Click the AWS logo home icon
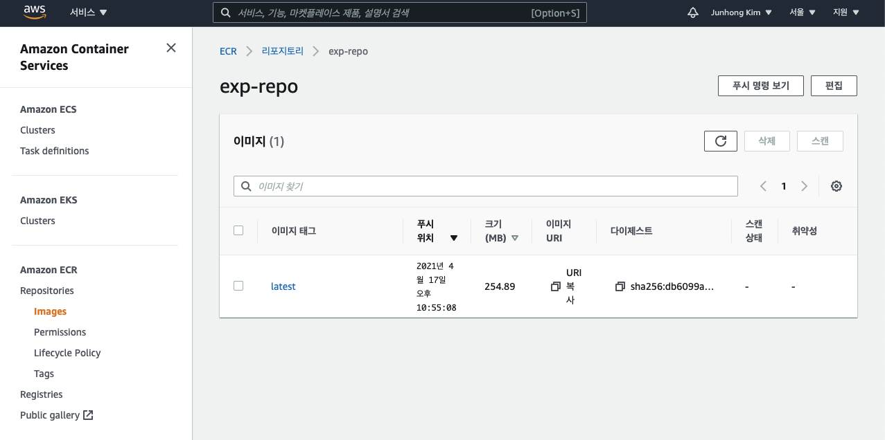This screenshot has width=885, height=440. (34, 12)
